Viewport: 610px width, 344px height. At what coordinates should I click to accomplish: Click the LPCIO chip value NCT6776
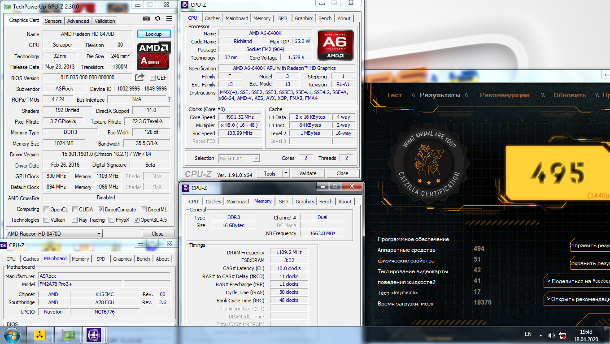(105, 311)
